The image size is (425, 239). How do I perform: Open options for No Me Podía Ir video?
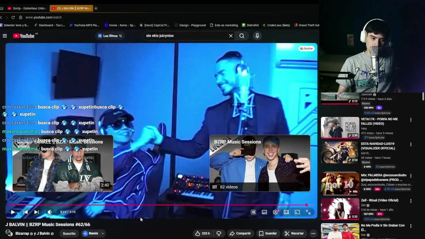pyautogui.click(x=411, y=226)
